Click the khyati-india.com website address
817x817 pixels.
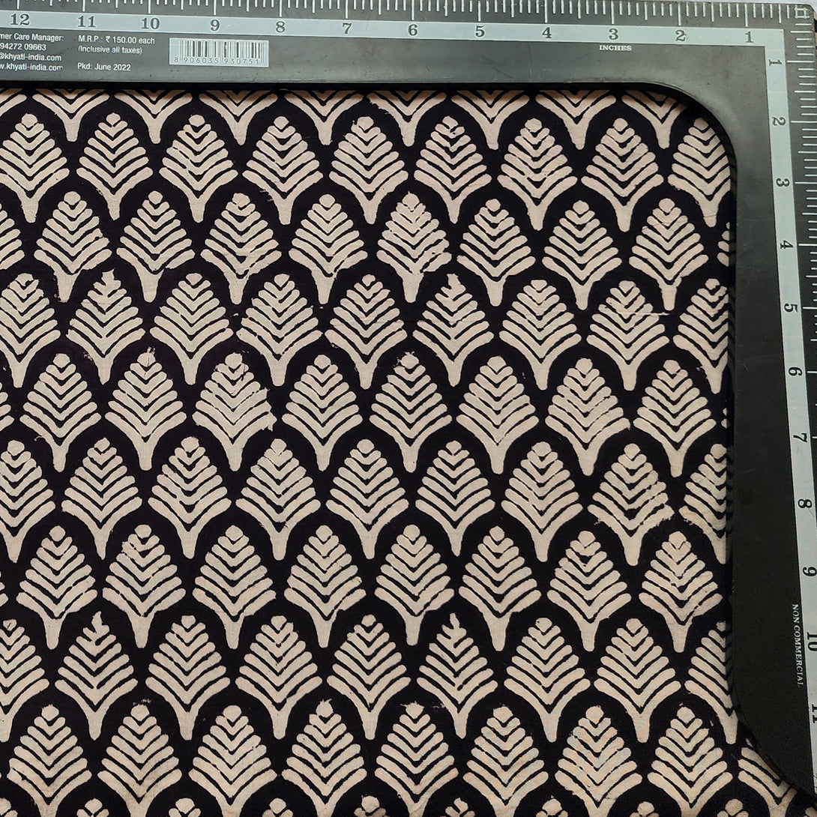[31, 67]
